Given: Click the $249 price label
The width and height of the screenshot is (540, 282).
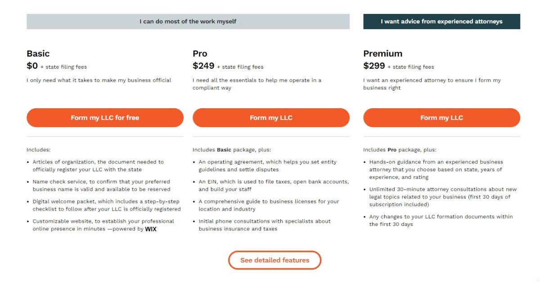Looking at the screenshot, I should [x=203, y=66].
